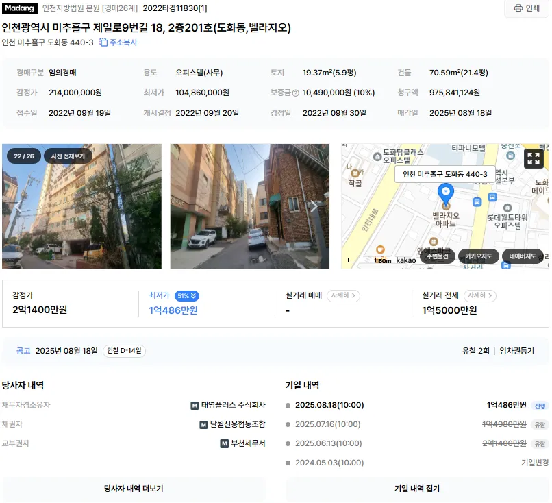
Task: Click the blue location pin on map
Action: [x=446, y=195]
